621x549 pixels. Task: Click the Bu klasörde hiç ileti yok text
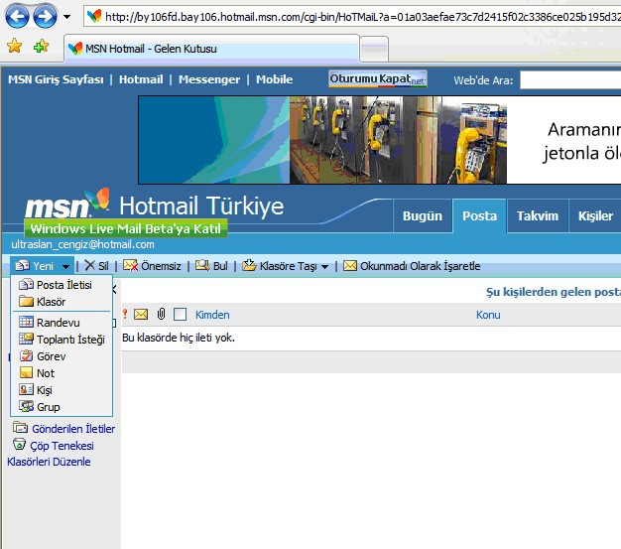(x=179, y=338)
